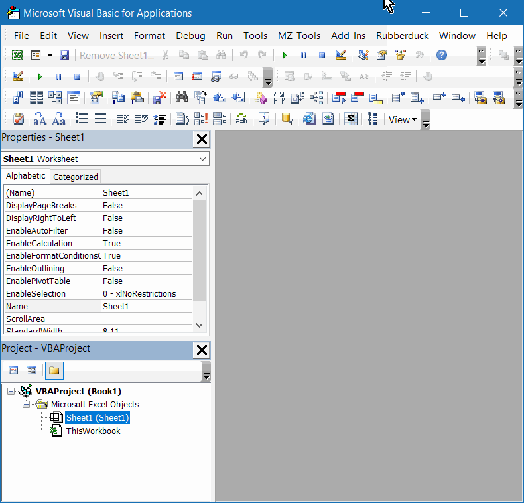Click the clipboard checklist icon in bottom toolbar
This screenshot has width=524, height=503.
(x=18, y=119)
